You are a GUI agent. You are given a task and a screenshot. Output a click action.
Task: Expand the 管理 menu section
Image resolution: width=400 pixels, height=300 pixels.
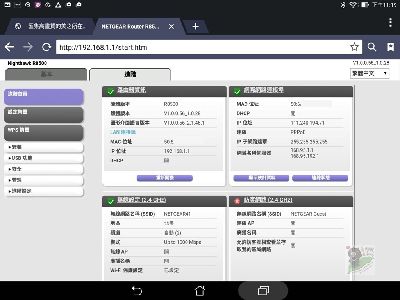click(x=44, y=180)
